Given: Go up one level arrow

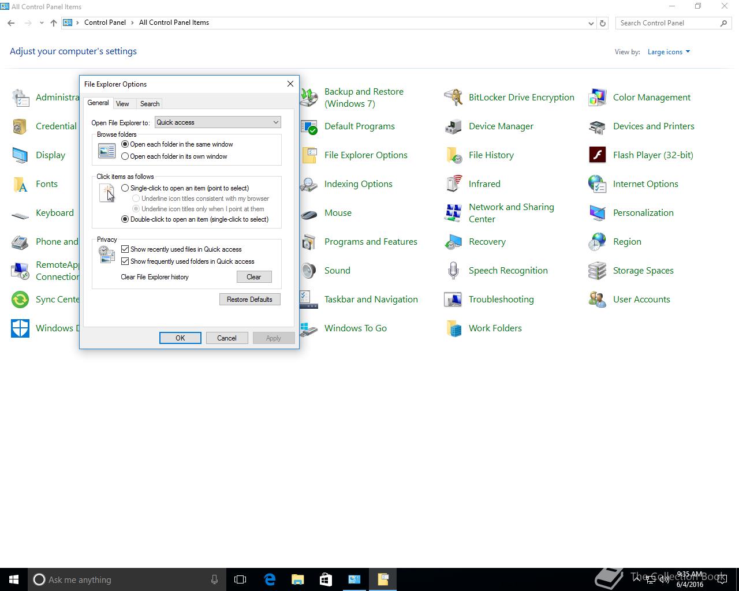Looking at the screenshot, I should pyautogui.click(x=54, y=23).
